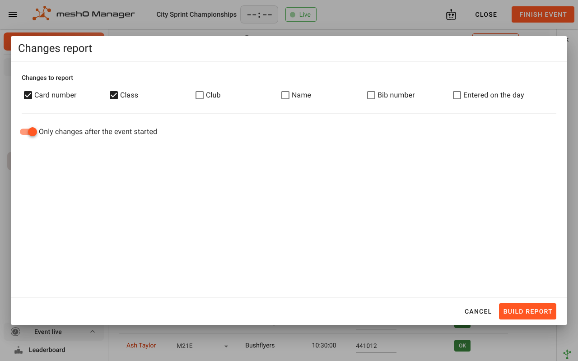Check the Bib number option
578x361 pixels.
tap(371, 95)
